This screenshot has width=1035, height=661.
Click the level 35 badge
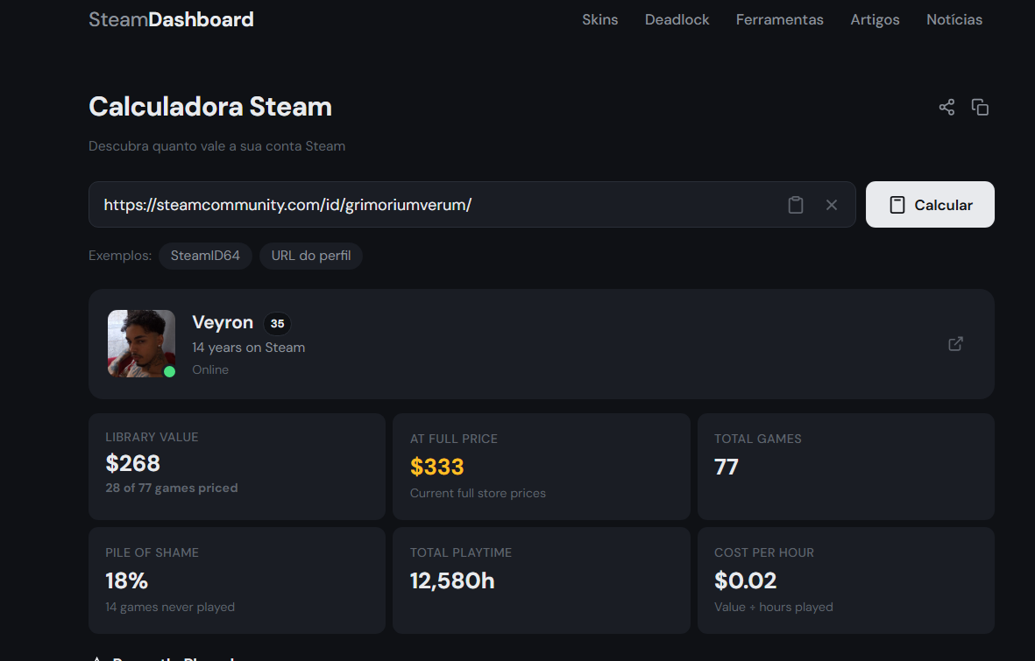pos(277,324)
